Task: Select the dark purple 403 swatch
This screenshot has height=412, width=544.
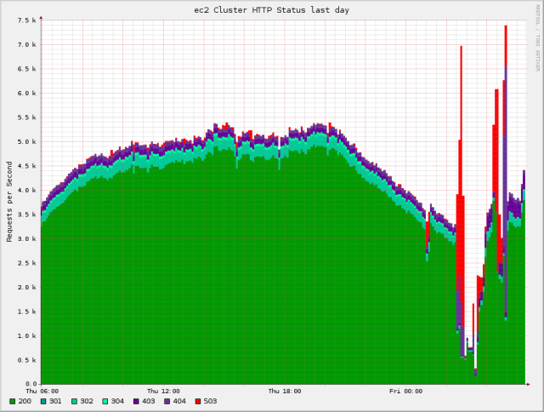Action: 136,401
